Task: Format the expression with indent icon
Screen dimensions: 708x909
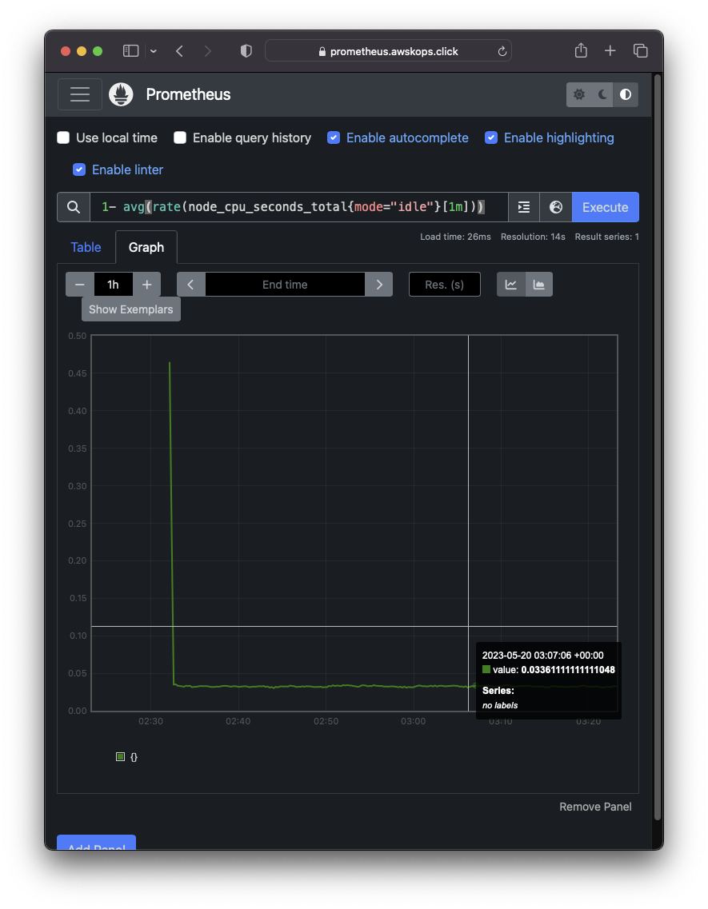Action: (x=524, y=207)
